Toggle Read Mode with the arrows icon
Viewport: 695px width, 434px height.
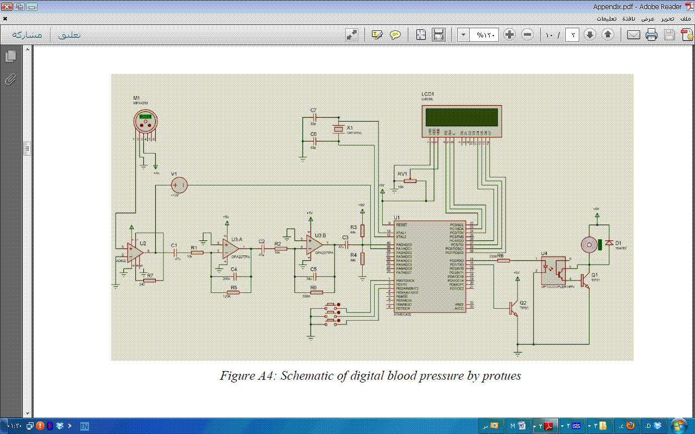(x=352, y=35)
